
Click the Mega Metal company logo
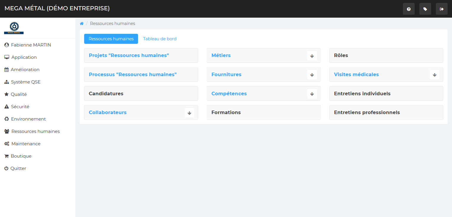[14, 28]
